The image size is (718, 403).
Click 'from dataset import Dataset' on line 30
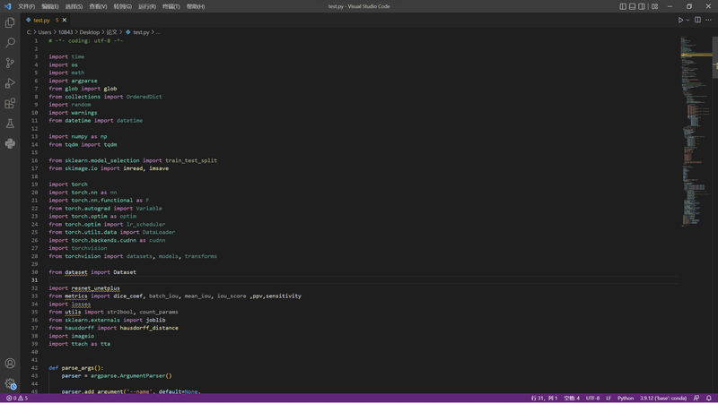click(x=92, y=272)
